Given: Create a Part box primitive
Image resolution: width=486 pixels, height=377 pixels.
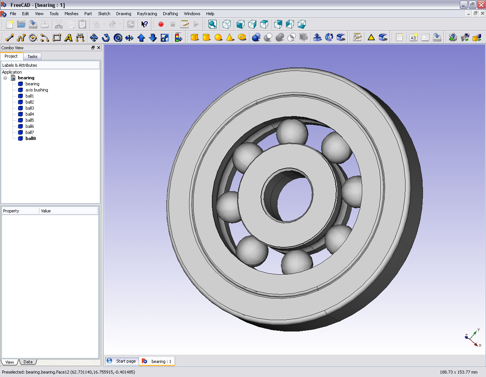Looking at the screenshot, I should (195, 38).
